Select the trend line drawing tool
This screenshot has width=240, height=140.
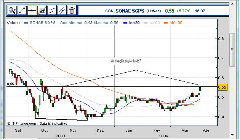(x=22, y=10)
